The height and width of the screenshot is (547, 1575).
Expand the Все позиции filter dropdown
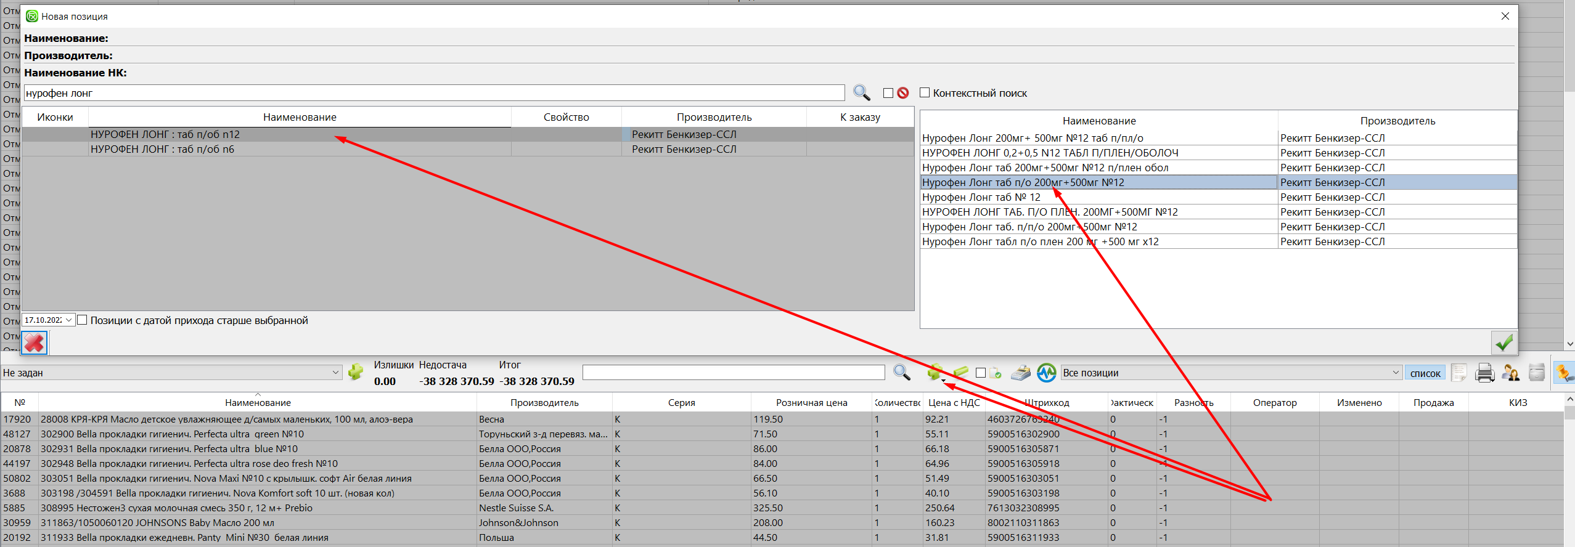coord(1396,372)
